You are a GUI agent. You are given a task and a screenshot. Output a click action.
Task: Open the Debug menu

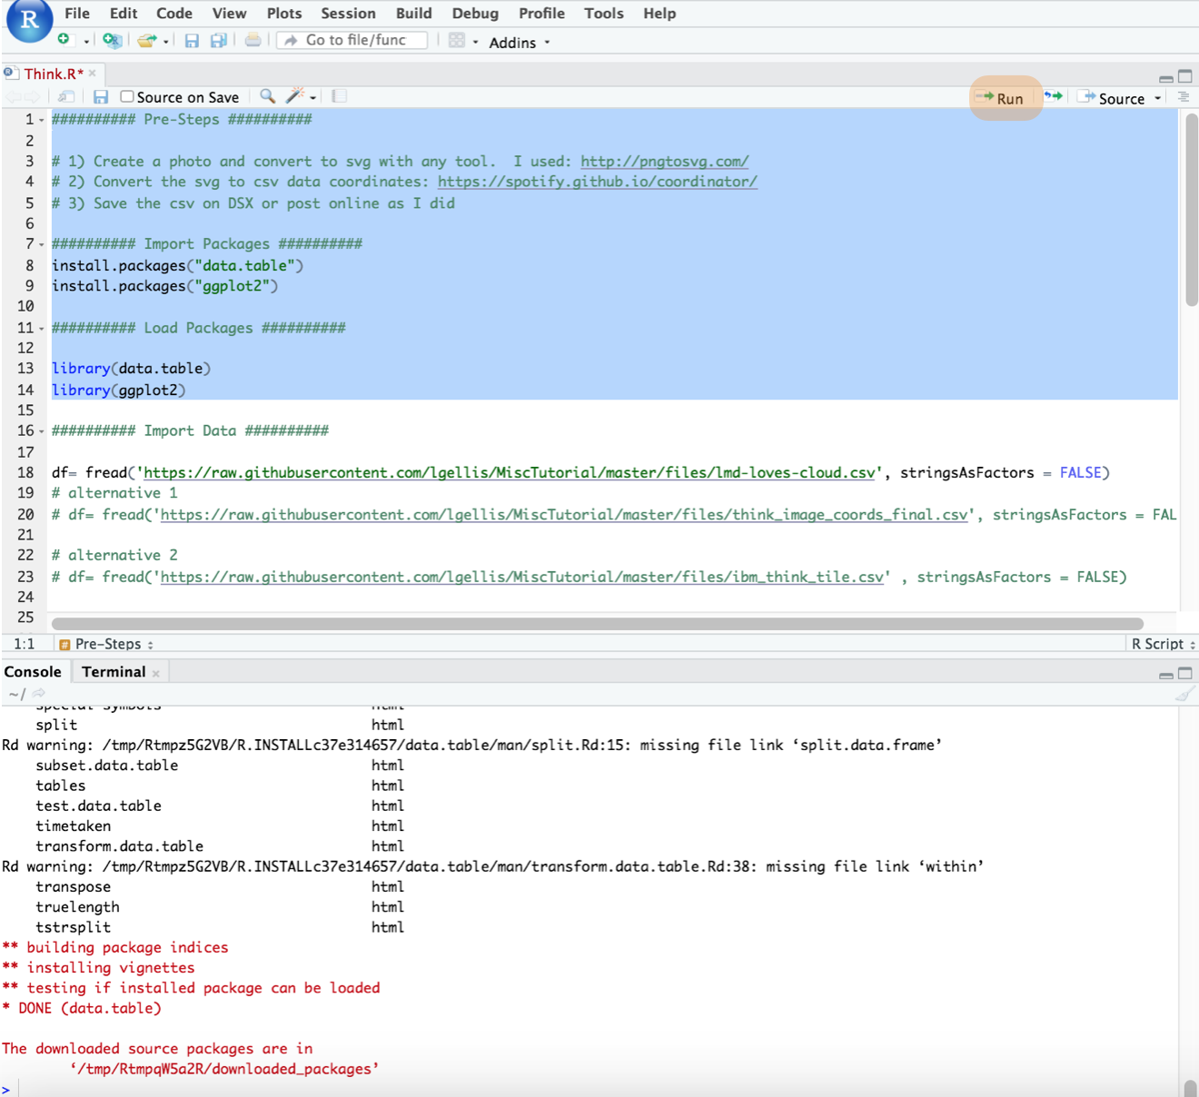pos(475,14)
